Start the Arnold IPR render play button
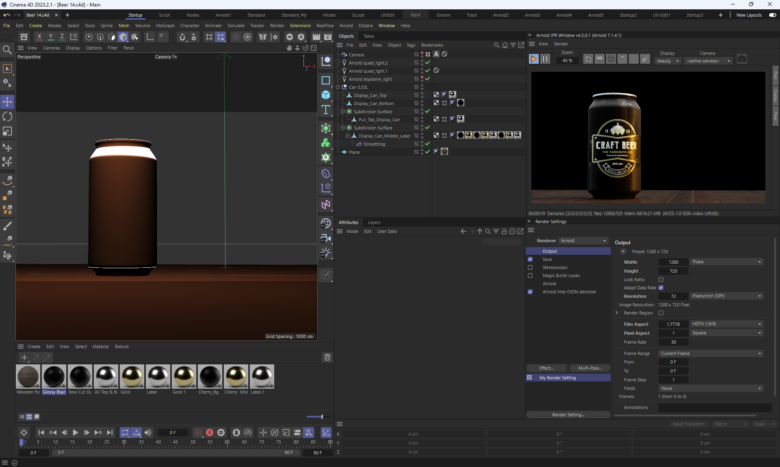Viewport: 780px width, 467px height. [533, 59]
